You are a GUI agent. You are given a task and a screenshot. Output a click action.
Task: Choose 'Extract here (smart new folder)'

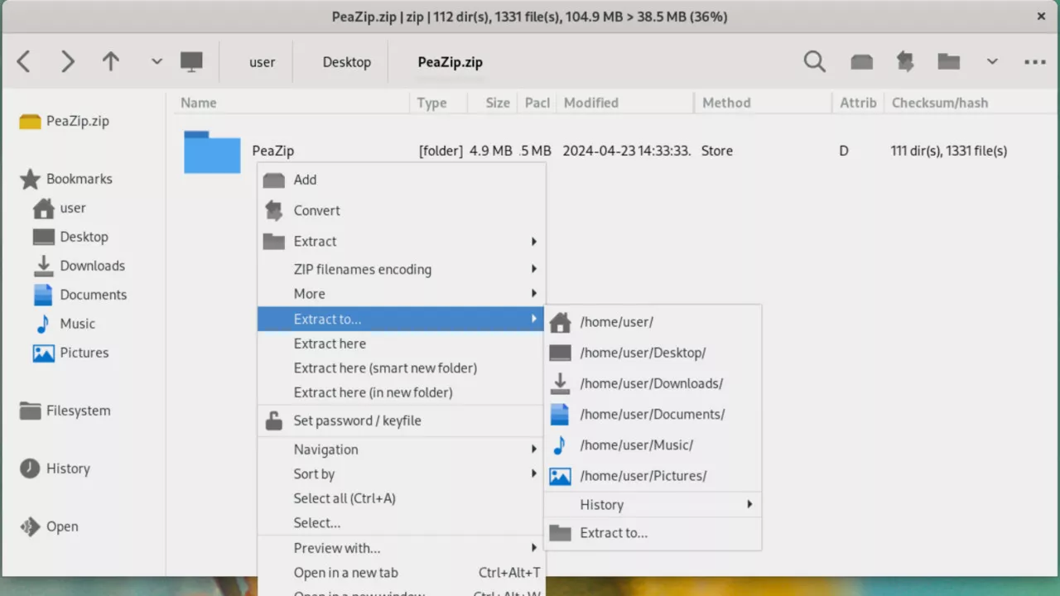[x=402, y=368]
